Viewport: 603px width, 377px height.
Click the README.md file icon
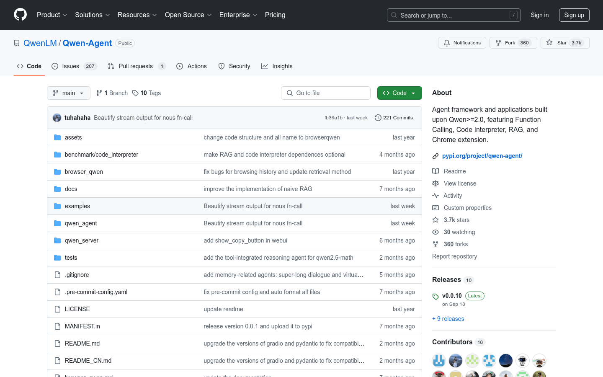coord(57,343)
